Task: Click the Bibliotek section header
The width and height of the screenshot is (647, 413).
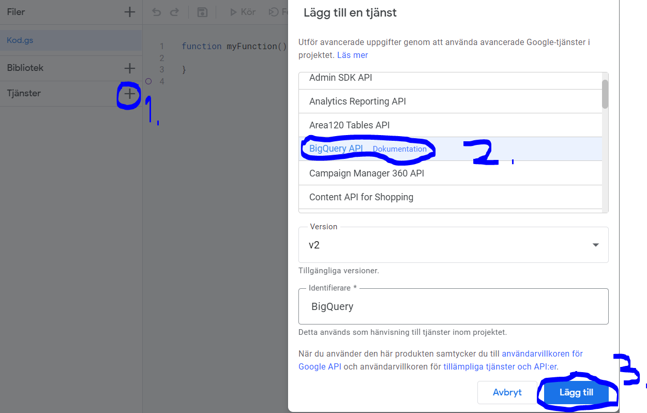Action: 25,68
